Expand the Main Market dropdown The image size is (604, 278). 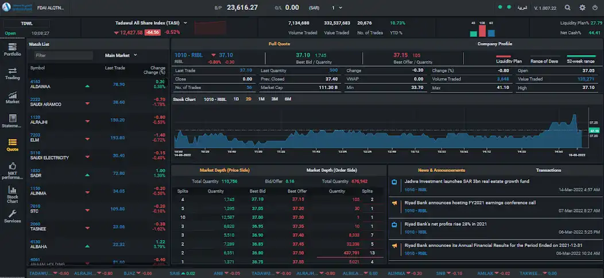click(121, 55)
